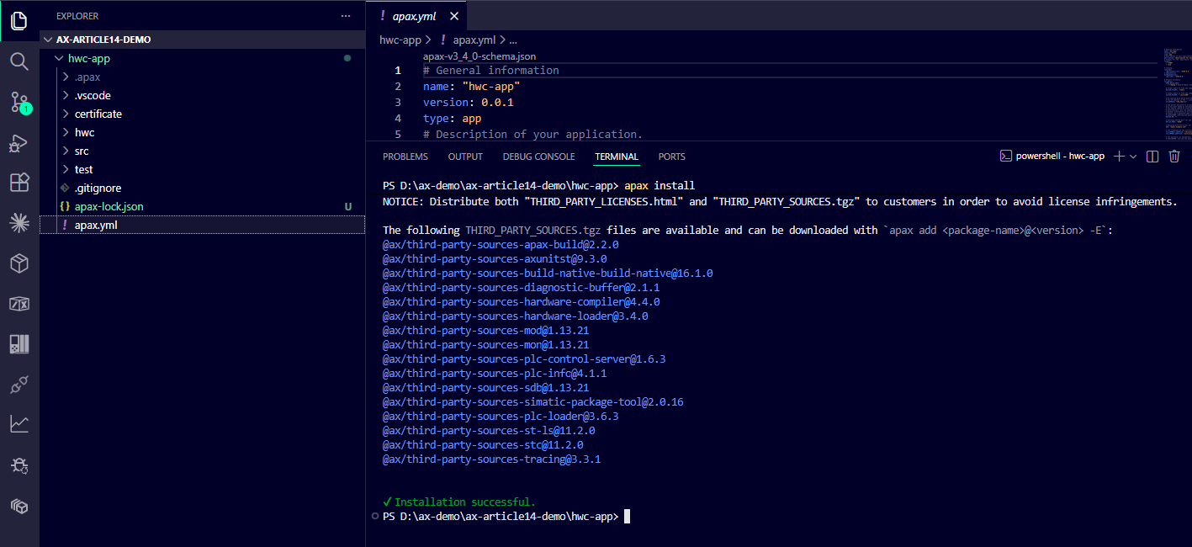Image resolution: width=1192 pixels, height=547 pixels.
Task: Click the starburst icon in activity bar
Action: pos(19,223)
